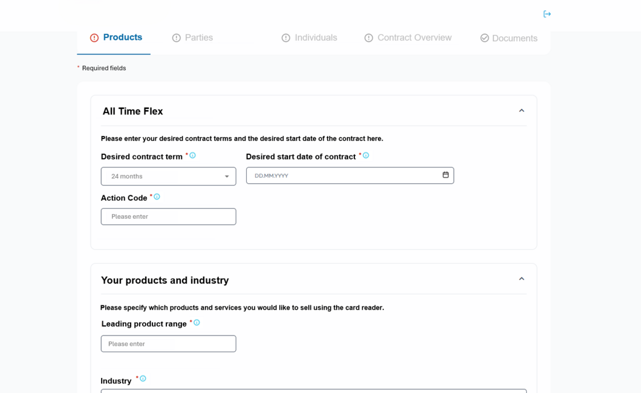The image size is (641, 393).
Task: Open the Industry dropdown field
Action: (313, 390)
